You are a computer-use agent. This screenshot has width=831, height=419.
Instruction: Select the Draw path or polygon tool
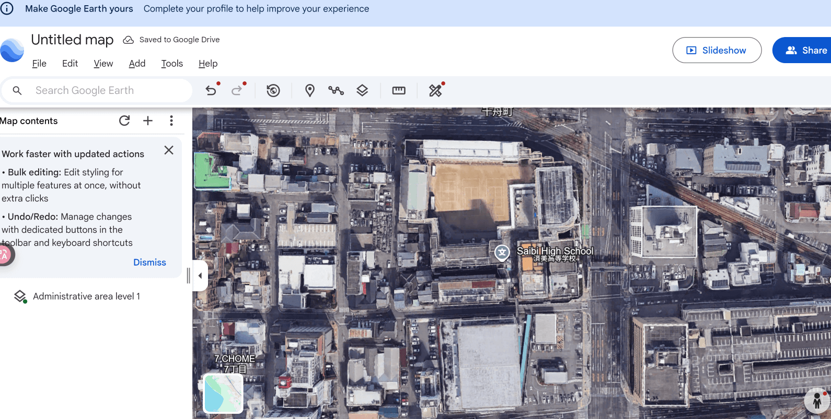coord(336,91)
